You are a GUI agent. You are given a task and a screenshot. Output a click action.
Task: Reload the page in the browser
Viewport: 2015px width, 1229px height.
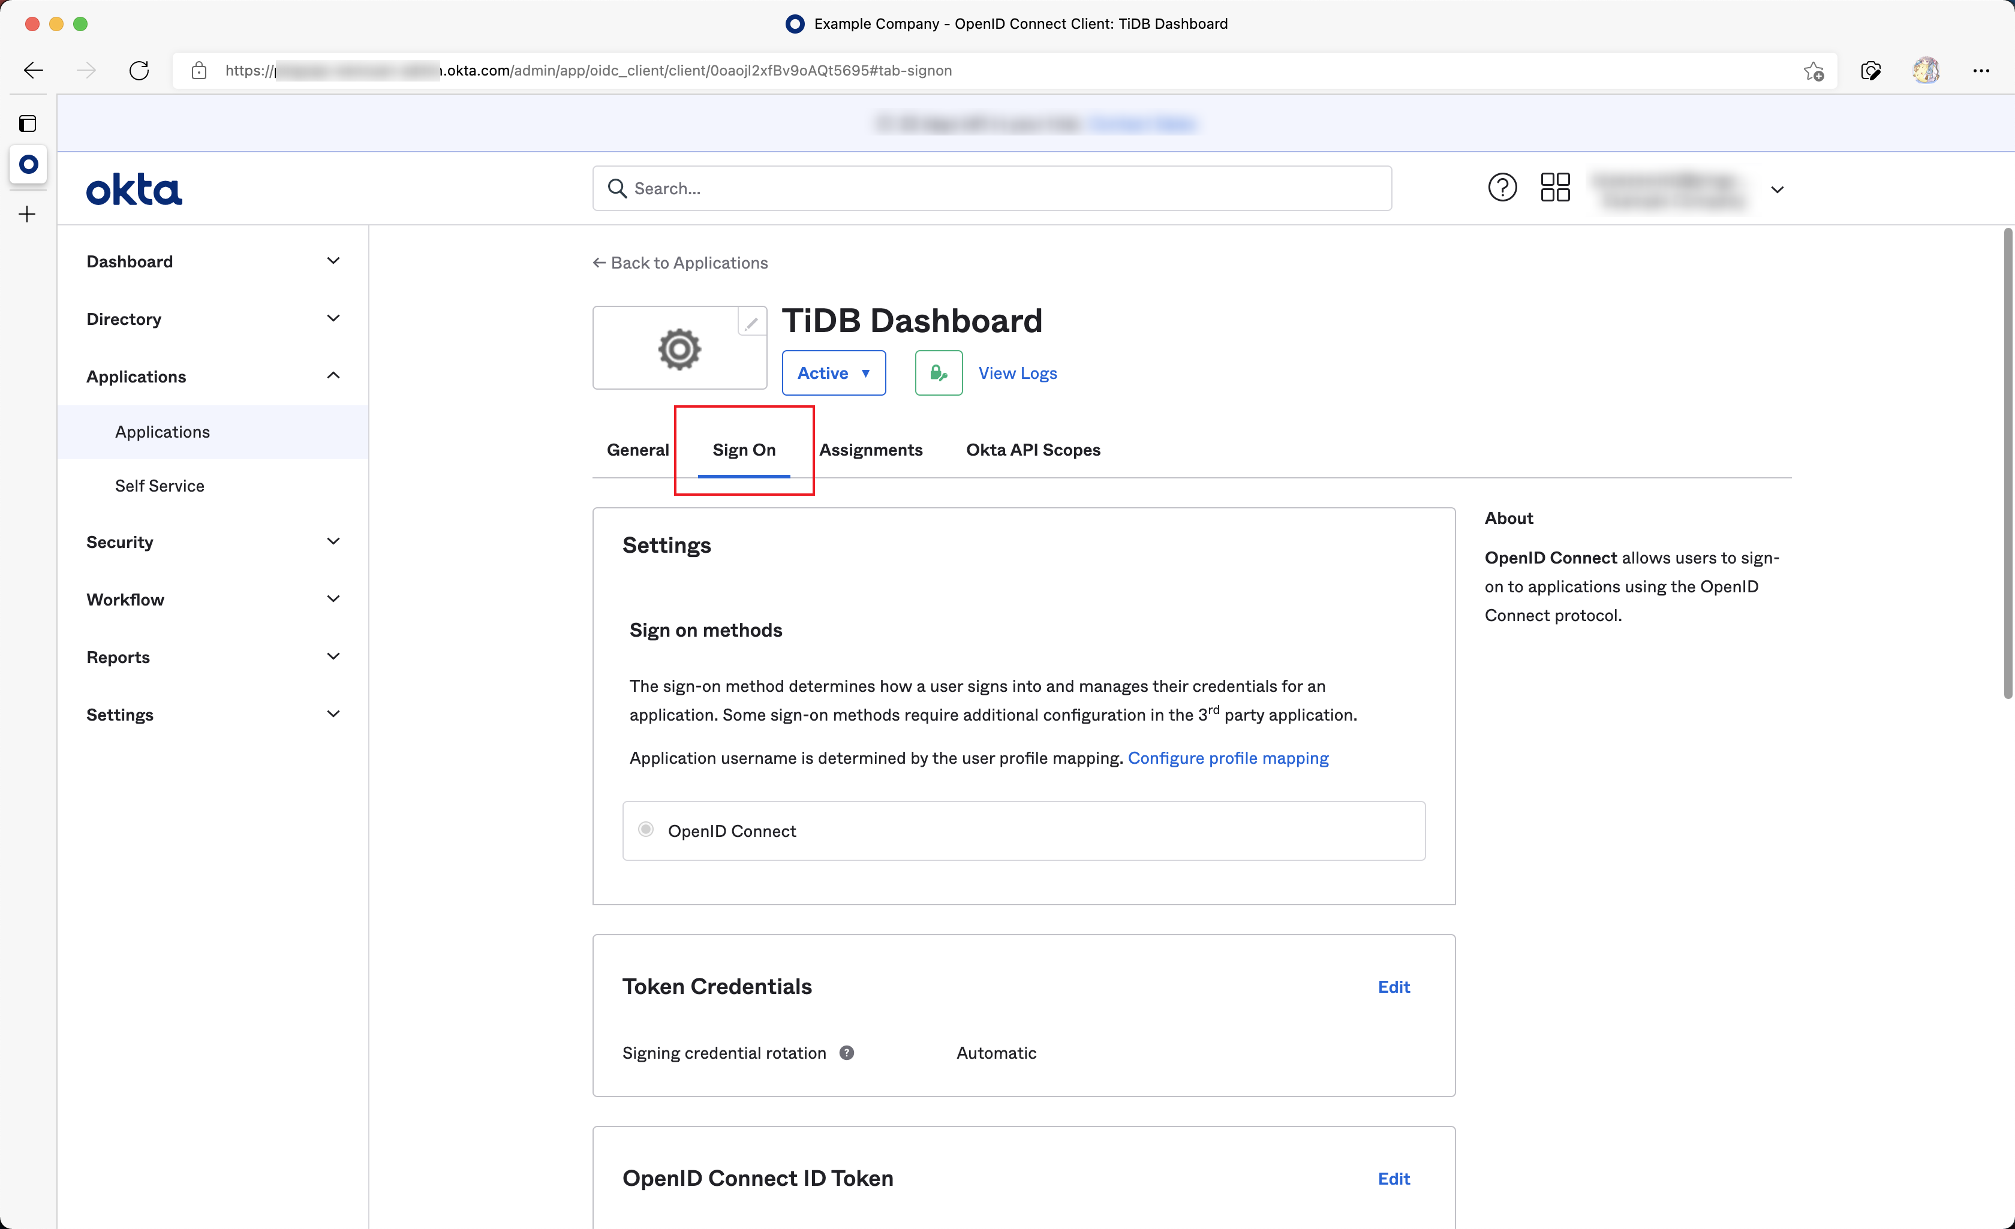139,70
